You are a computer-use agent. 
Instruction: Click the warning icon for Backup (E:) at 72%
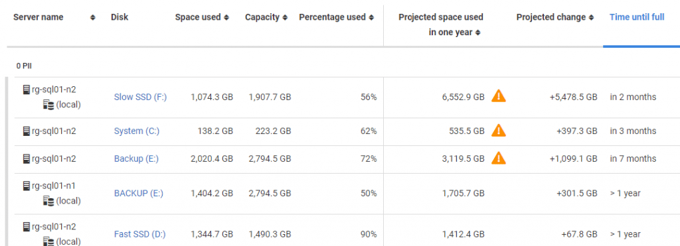498,158
